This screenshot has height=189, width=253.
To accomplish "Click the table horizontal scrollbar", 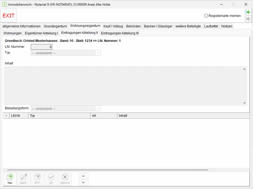I will click(108, 170).
